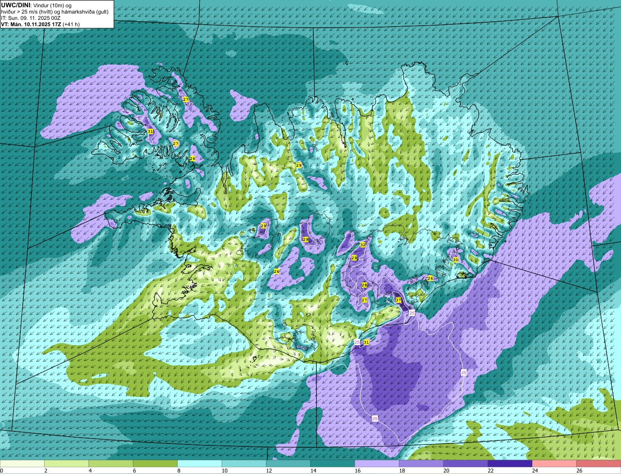Click the legend tick label 8
This screenshot has width=621, height=474.
click(178, 471)
